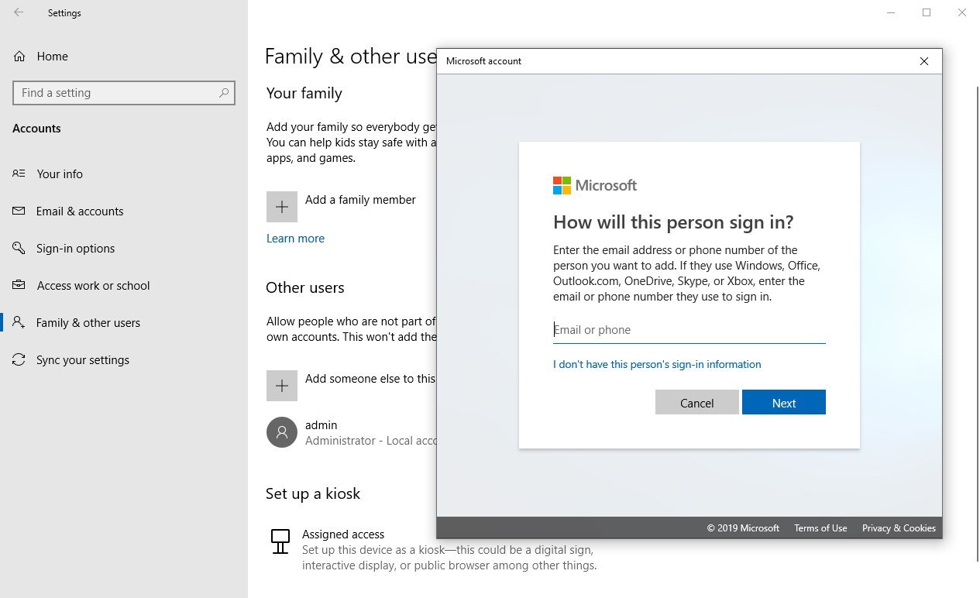Image resolution: width=980 pixels, height=598 pixels.
Task: Open Your info settings page
Action: (x=60, y=174)
